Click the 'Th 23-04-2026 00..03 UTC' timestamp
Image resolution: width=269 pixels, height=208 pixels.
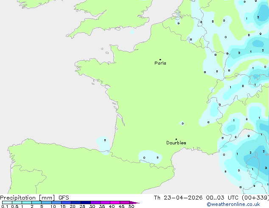click(196, 198)
